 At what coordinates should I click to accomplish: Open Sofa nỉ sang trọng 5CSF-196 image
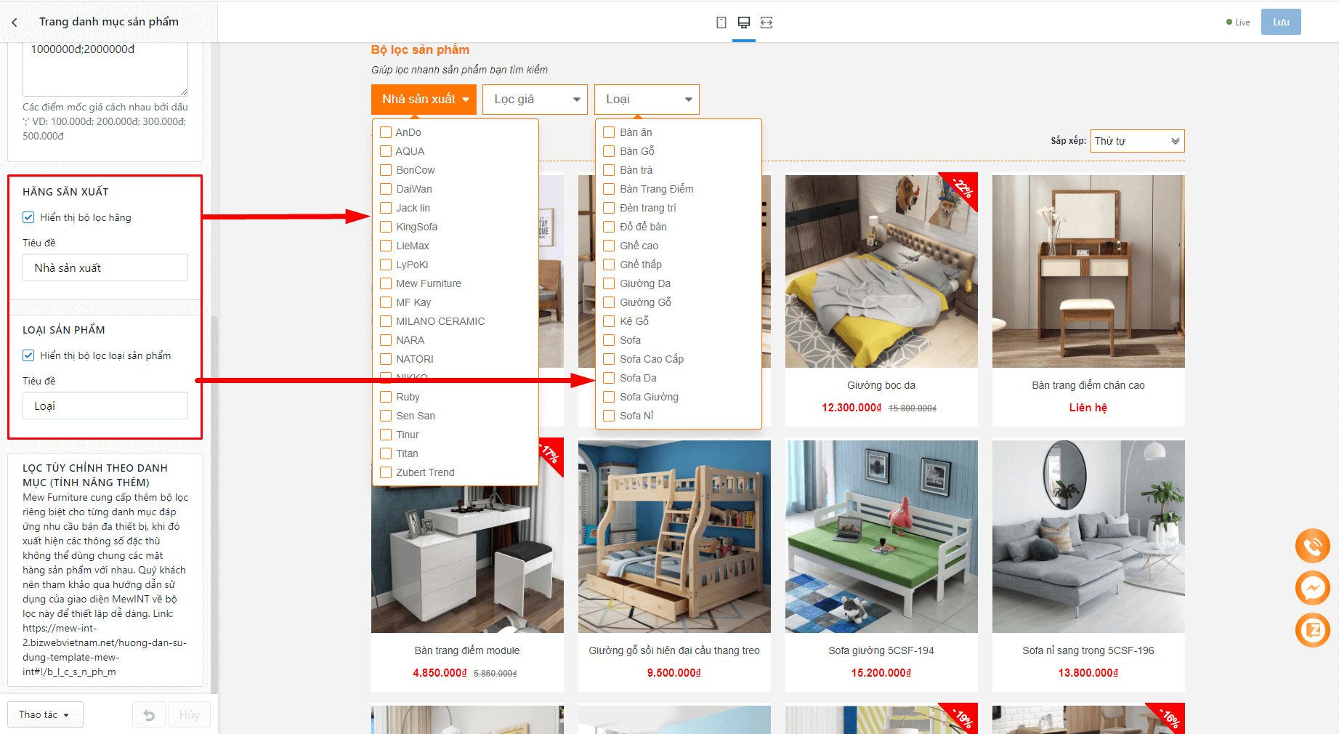1088,536
